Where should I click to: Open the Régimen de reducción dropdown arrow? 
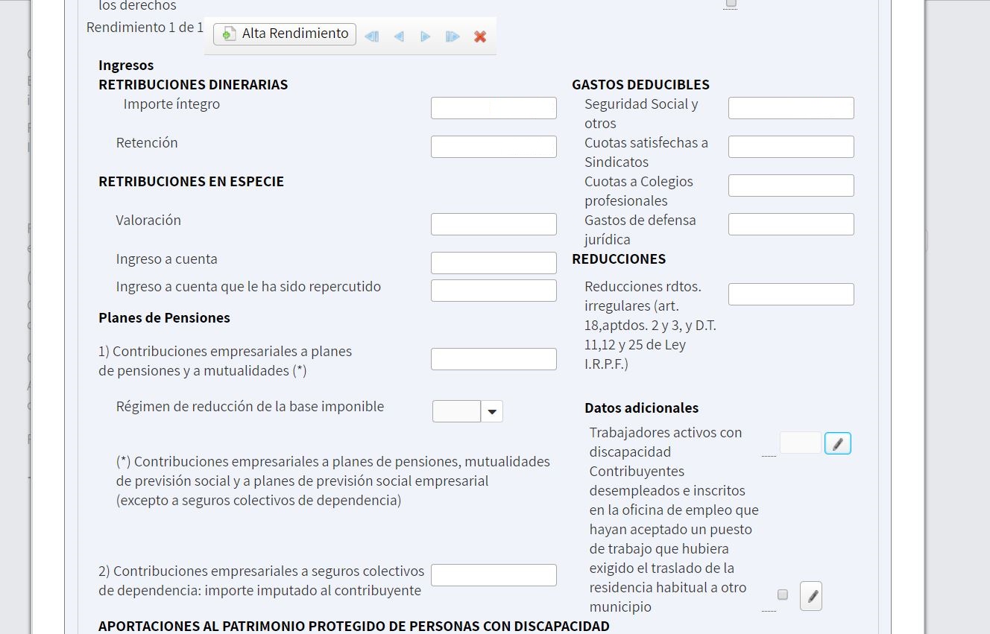pos(492,411)
